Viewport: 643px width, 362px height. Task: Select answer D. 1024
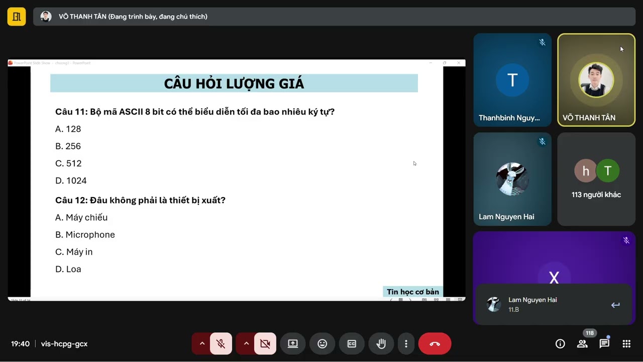coord(71,180)
